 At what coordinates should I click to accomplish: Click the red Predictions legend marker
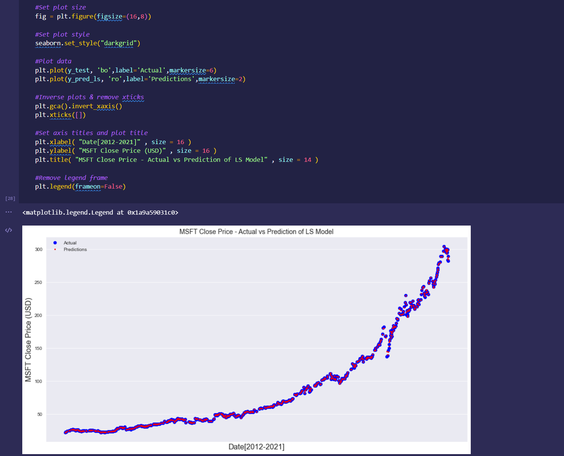pyautogui.click(x=55, y=249)
